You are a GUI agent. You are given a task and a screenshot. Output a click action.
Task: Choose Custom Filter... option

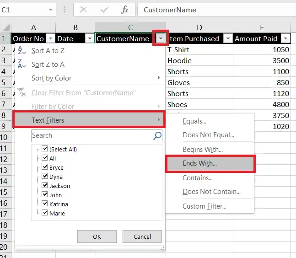[x=205, y=206]
